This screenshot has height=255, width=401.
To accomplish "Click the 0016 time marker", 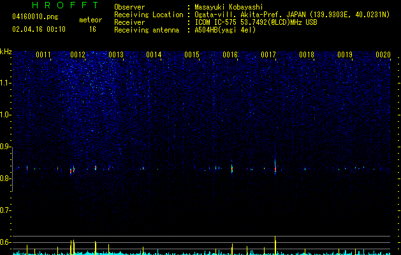I will [230, 55].
